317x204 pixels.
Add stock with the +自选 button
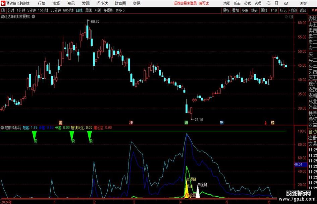click(x=293, y=10)
